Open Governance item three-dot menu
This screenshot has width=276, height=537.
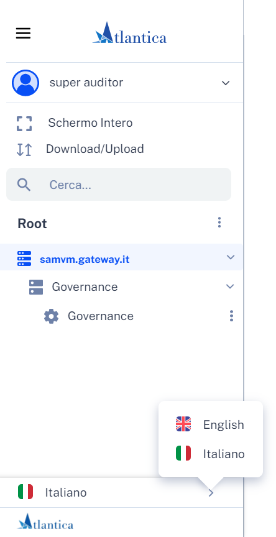(231, 316)
